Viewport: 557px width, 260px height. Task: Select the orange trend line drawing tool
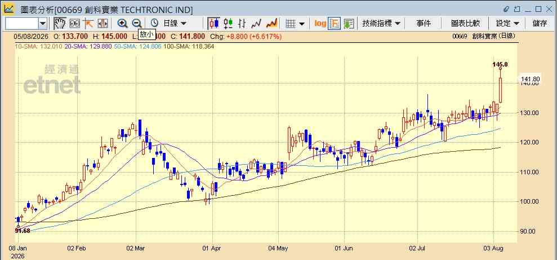coord(88,24)
